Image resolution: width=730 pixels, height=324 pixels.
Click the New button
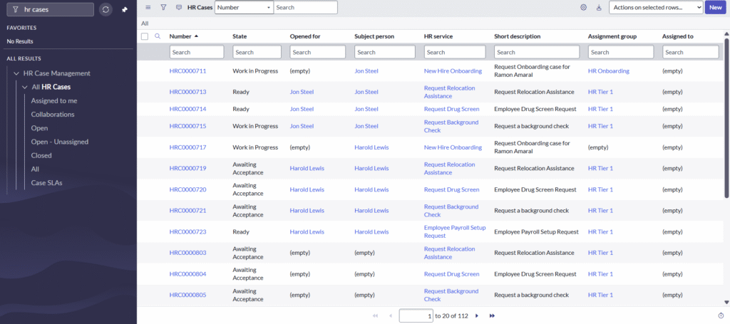pyautogui.click(x=716, y=7)
